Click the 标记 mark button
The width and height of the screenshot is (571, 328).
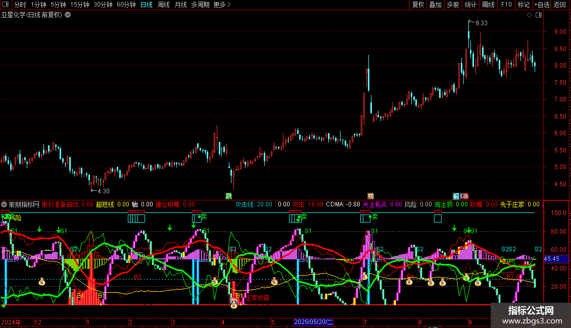tap(524, 5)
